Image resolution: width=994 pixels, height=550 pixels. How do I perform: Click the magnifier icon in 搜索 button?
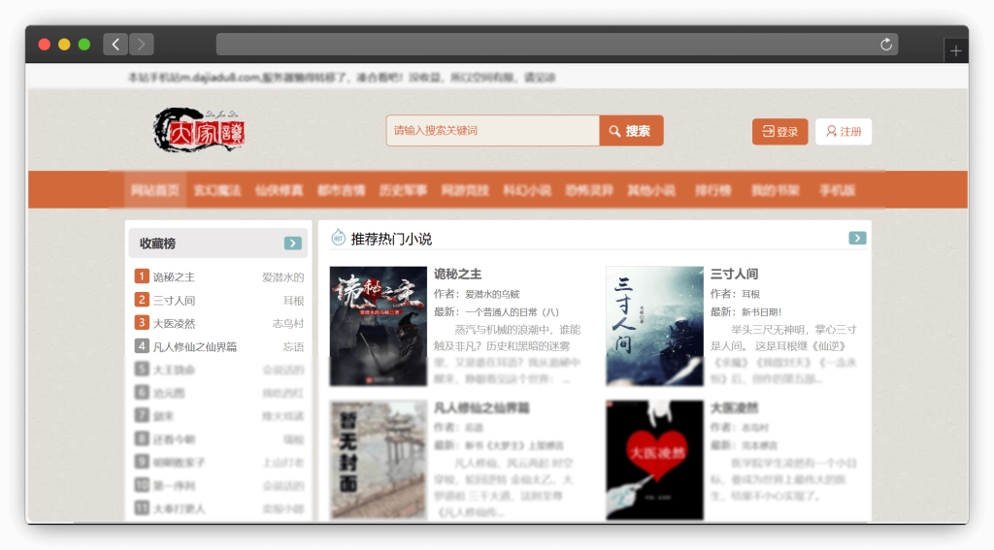(x=614, y=131)
